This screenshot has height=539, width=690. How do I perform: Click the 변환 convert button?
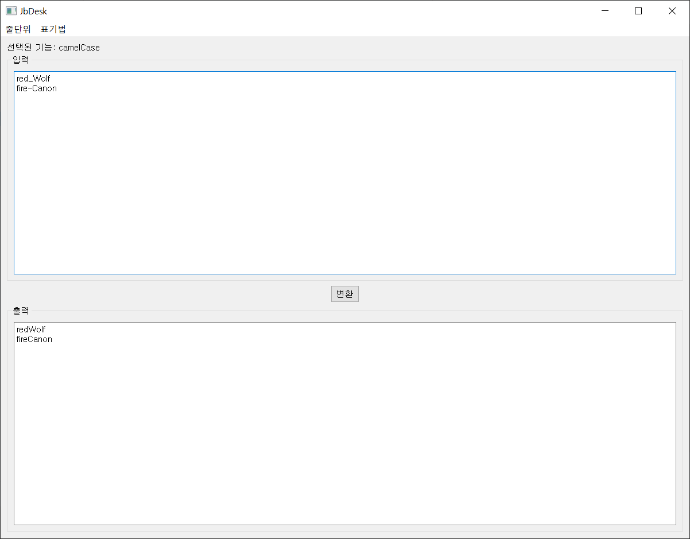pyautogui.click(x=345, y=294)
